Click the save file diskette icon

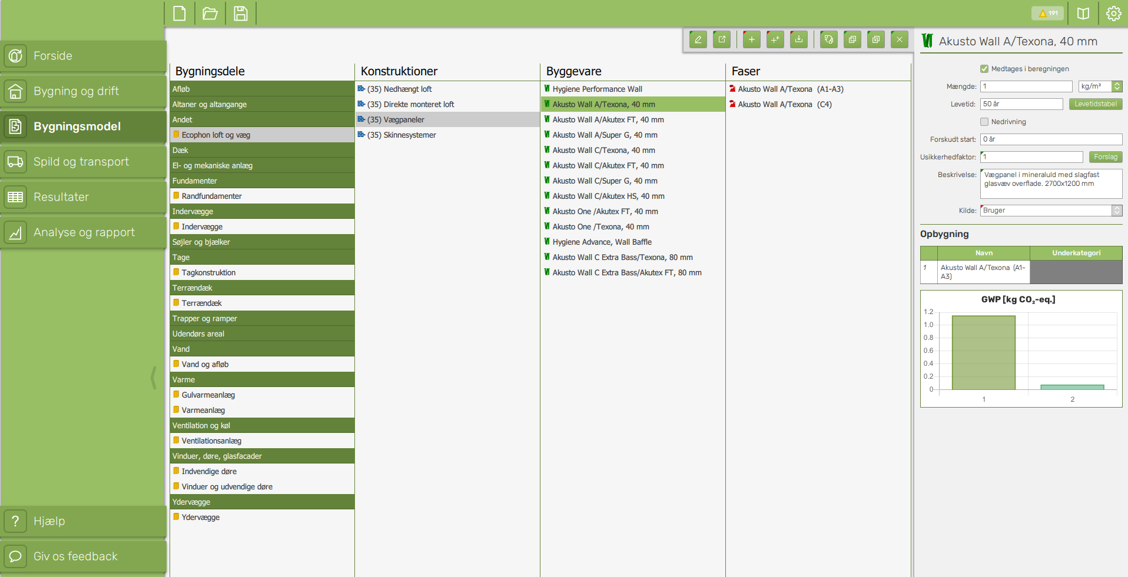240,13
